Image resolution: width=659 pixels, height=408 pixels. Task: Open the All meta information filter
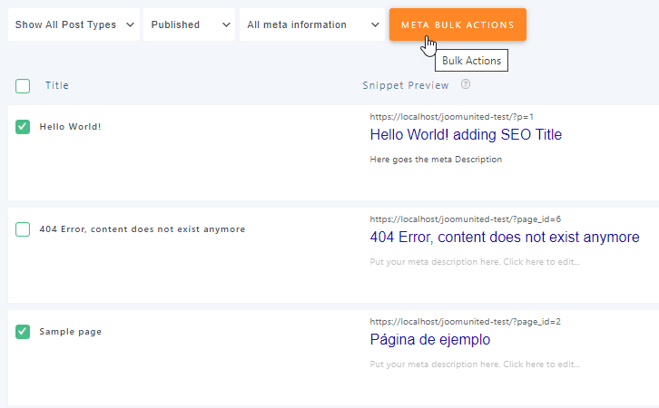click(311, 24)
